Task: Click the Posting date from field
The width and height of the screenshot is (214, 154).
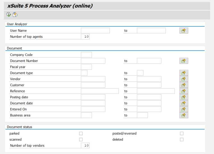Action: (x=93, y=97)
